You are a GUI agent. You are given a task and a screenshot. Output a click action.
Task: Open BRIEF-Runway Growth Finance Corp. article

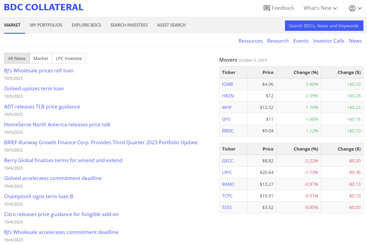(101, 143)
